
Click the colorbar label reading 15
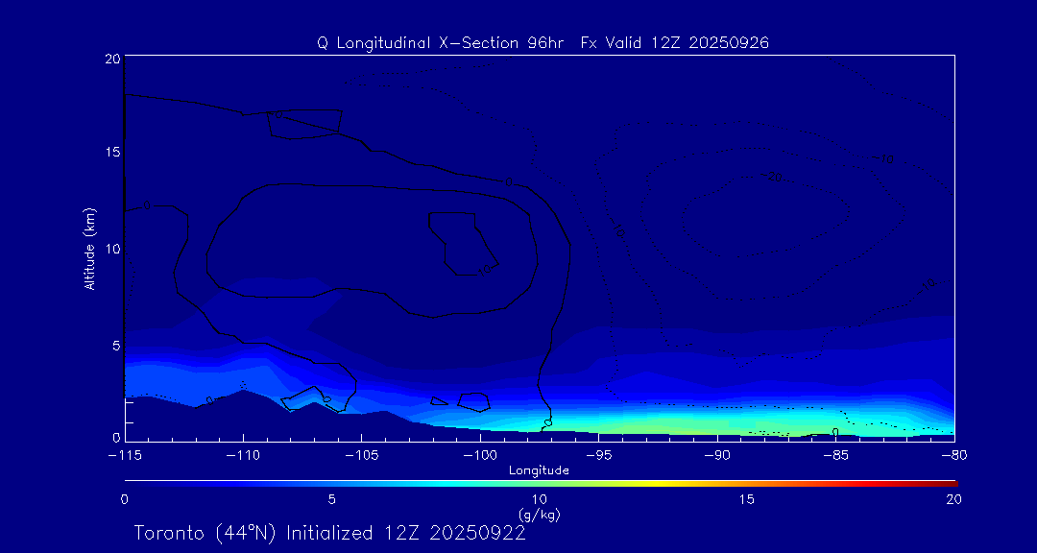coord(746,499)
